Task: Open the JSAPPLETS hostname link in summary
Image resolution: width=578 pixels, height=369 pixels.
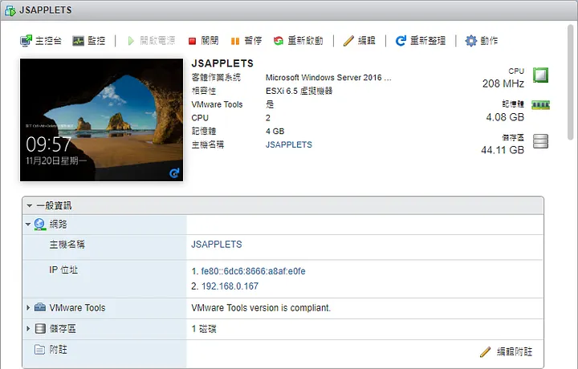Action: click(x=289, y=144)
